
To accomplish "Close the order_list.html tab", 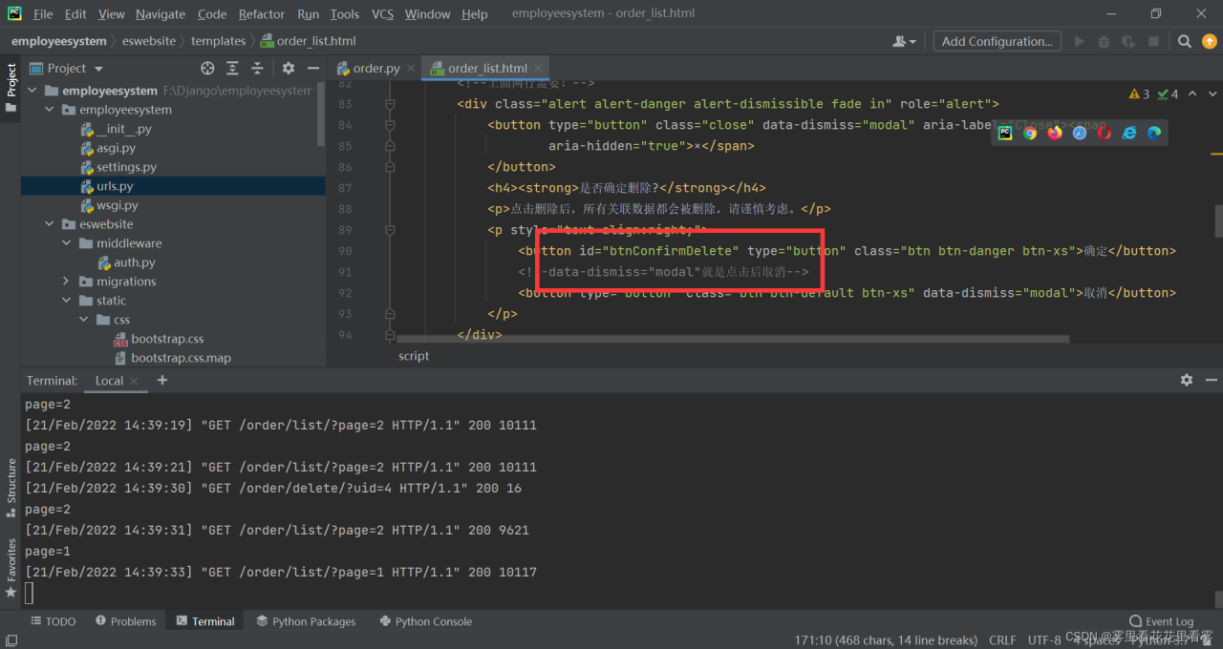I will 539,68.
